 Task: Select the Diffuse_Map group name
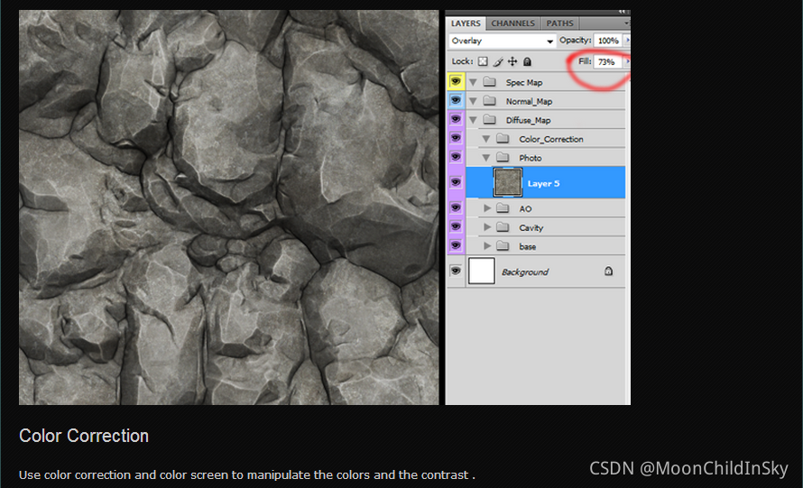[x=528, y=120]
